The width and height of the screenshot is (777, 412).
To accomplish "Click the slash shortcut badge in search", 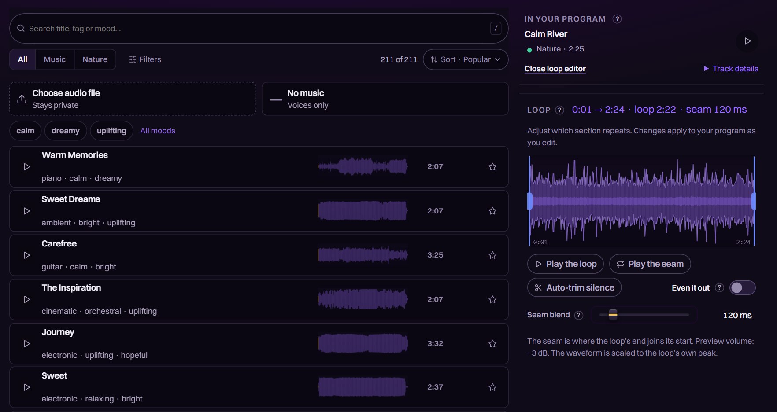I will (496, 29).
